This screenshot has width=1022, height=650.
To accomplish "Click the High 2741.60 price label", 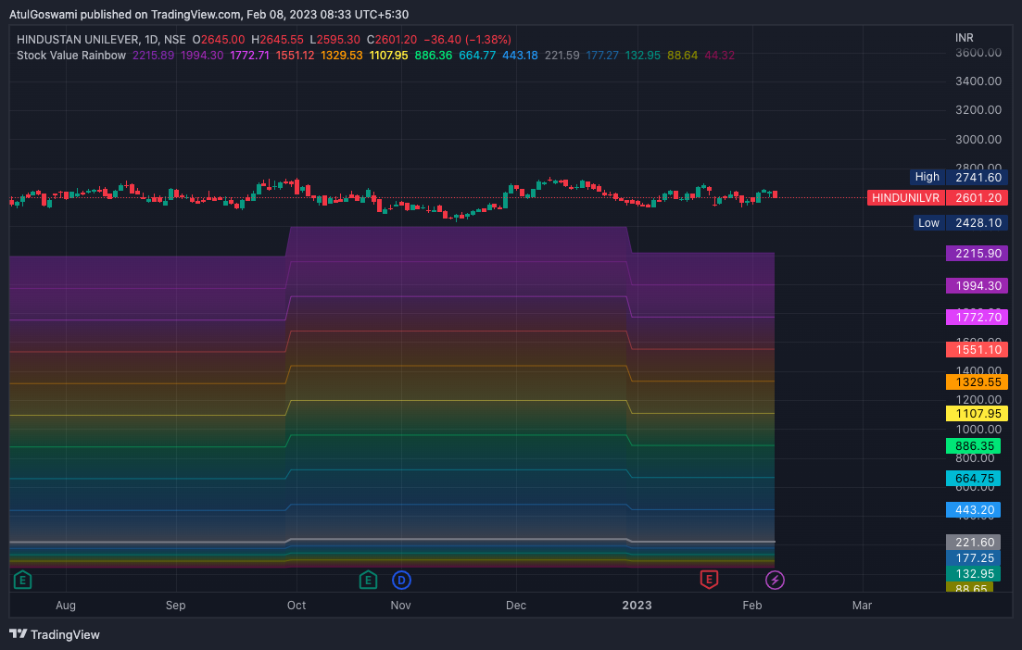I will point(959,177).
